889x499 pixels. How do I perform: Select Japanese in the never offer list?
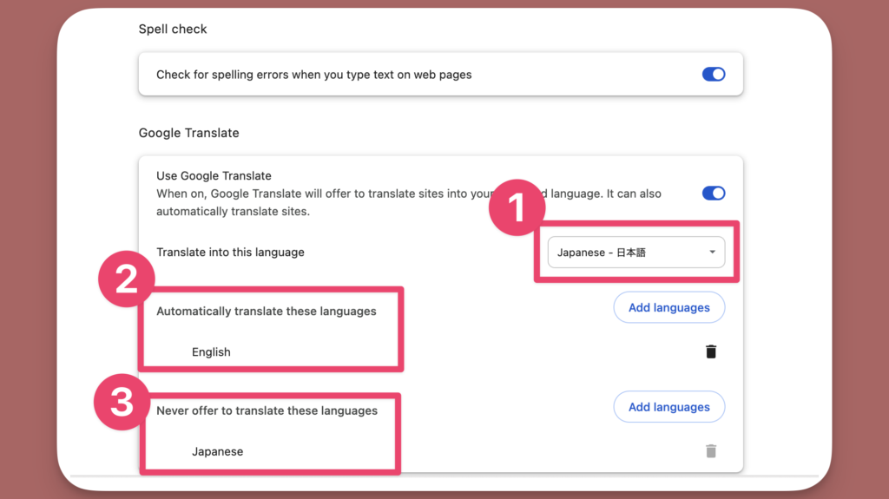pos(217,452)
